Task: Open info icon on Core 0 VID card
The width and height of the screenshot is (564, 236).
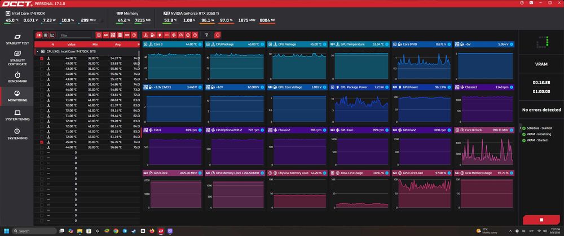Action: pyautogui.click(x=450, y=44)
